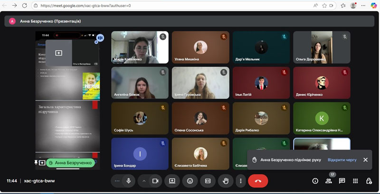Lower the raised hand in the toolbar

(225, 181)
